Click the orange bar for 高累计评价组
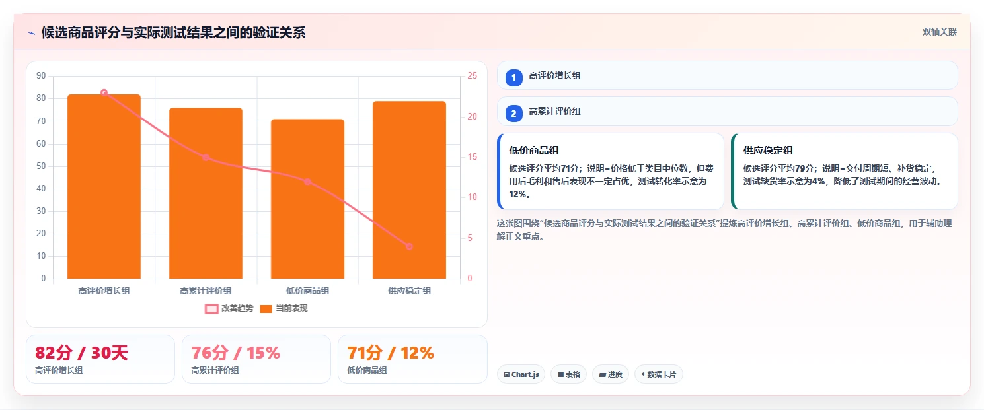This screenshot has height=410, width=984. click(x=206, y=193)
